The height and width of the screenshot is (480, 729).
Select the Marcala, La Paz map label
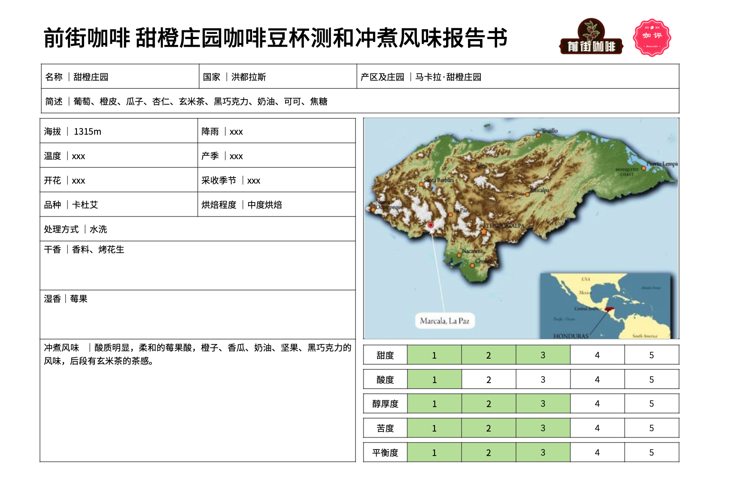tap(444, 321)
